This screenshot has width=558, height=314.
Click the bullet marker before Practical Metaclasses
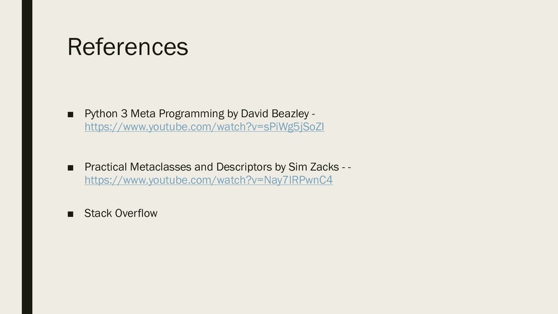click(70, 167)
